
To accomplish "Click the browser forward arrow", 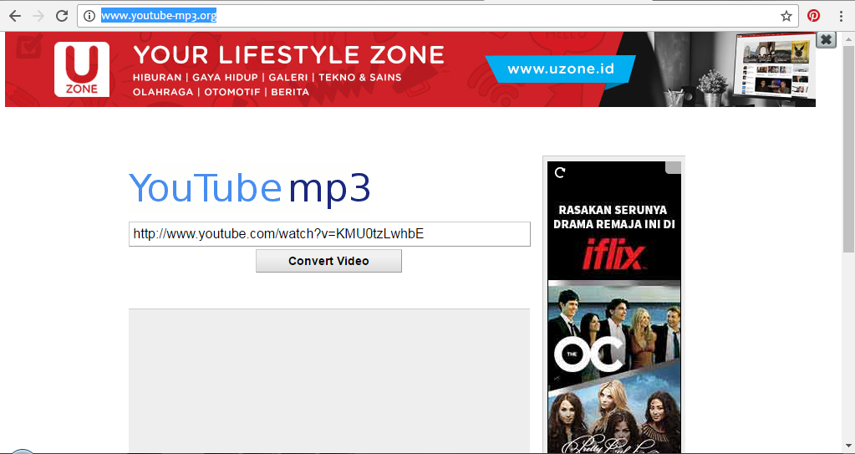I will click(38, 16).
